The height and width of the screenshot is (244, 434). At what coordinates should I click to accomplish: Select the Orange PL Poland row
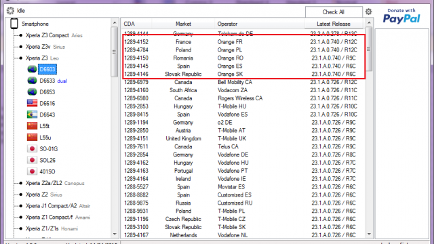point(243,50)
